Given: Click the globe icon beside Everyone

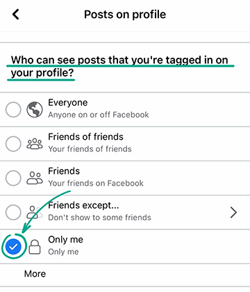Looking at the screenshot, I should (x=35, y=109).
